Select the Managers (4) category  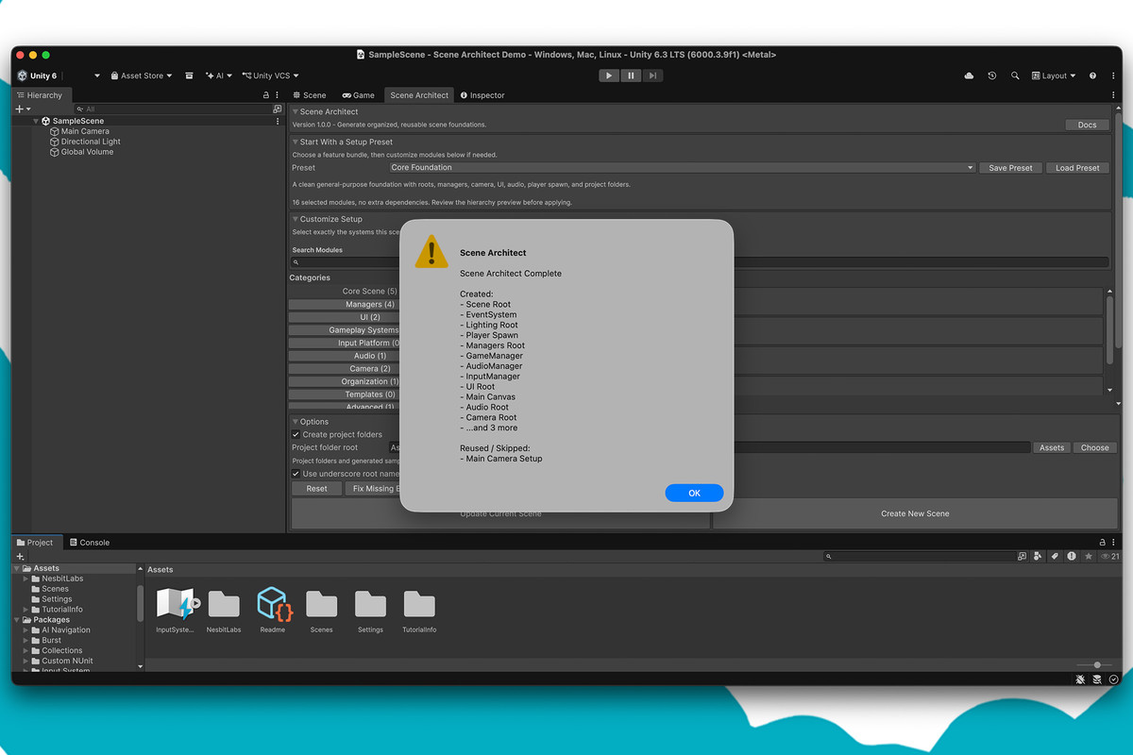pos(344,305)
